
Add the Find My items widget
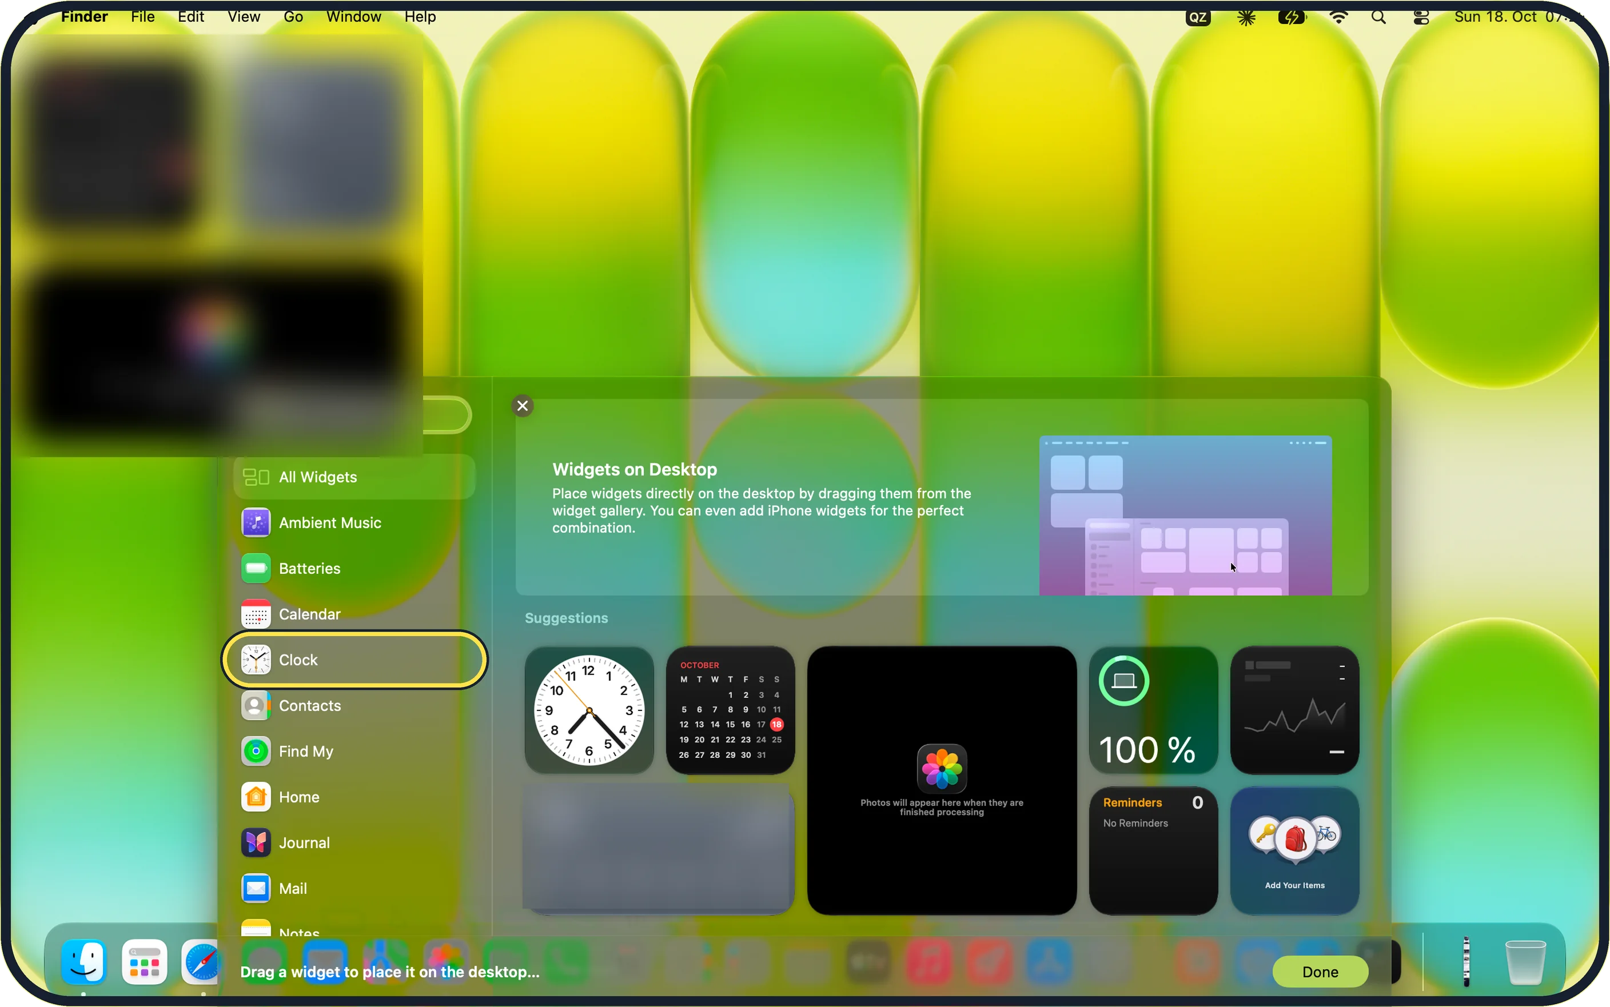pos(1294,851)
